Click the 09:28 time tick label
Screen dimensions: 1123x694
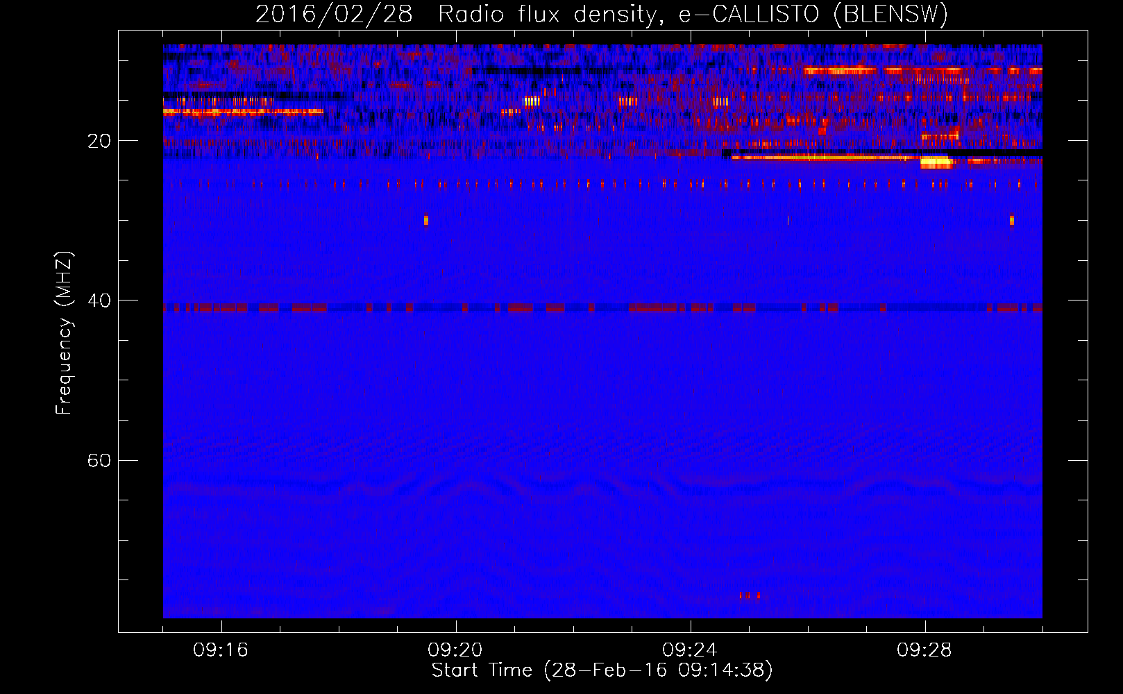(x=924, y=650)
